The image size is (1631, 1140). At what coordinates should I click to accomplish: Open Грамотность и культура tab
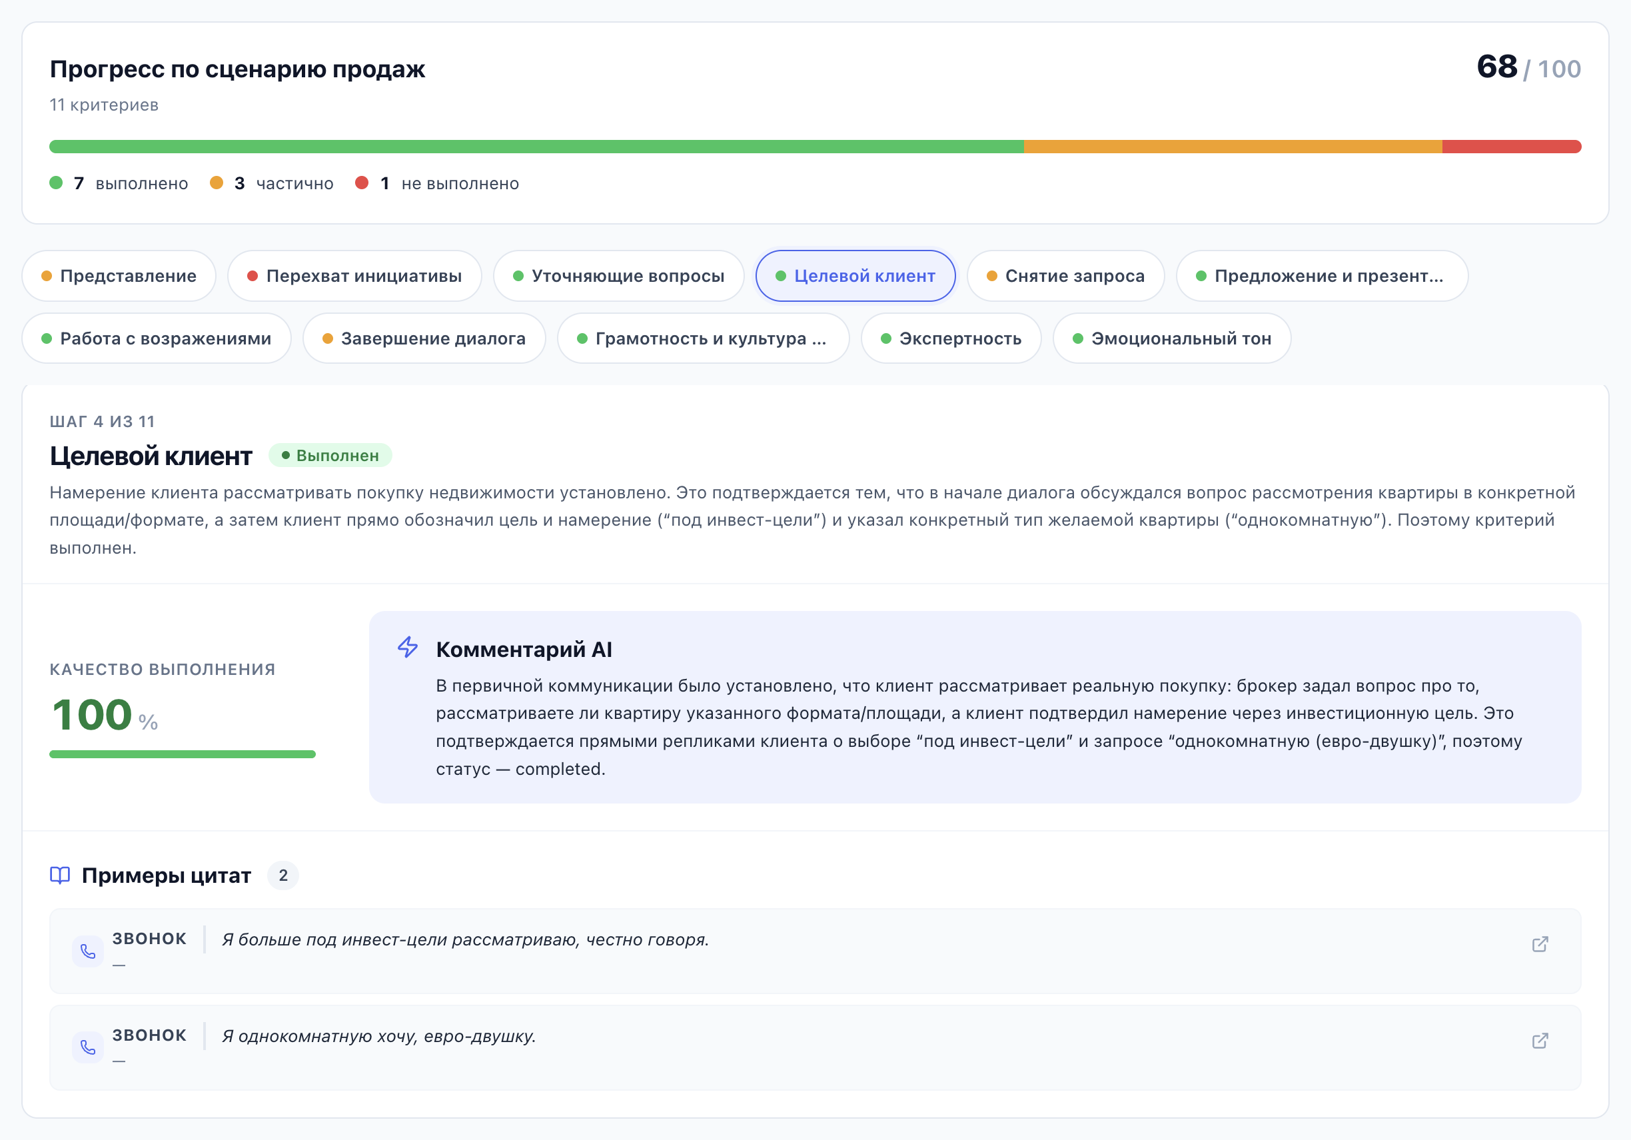[704, 338]
